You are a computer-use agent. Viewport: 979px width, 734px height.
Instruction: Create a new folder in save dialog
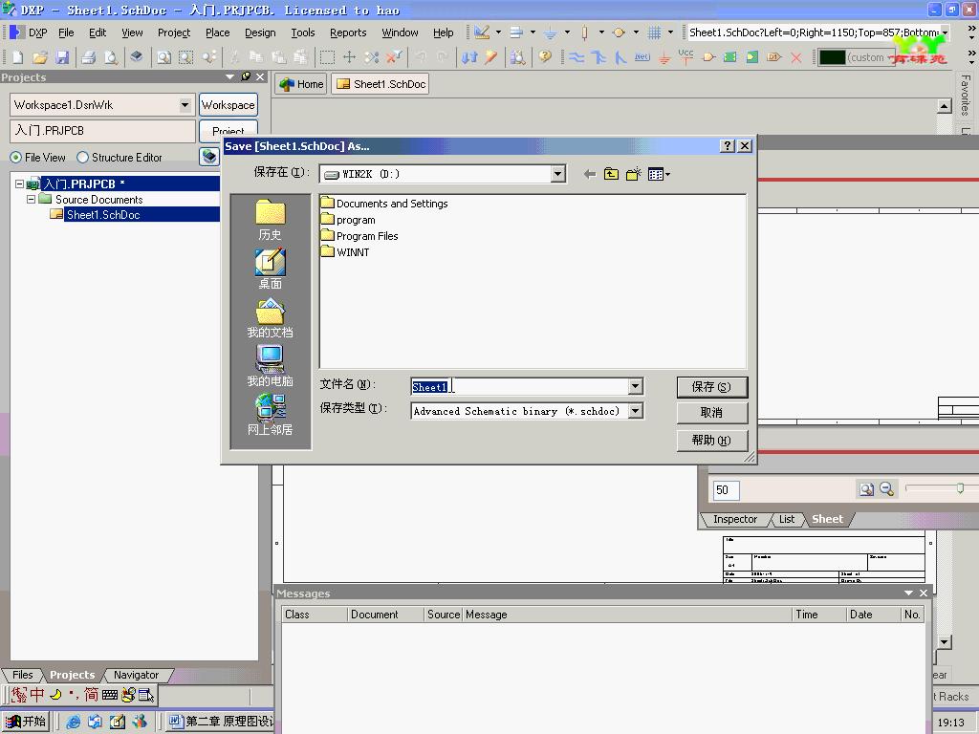[x=633, y=174]
